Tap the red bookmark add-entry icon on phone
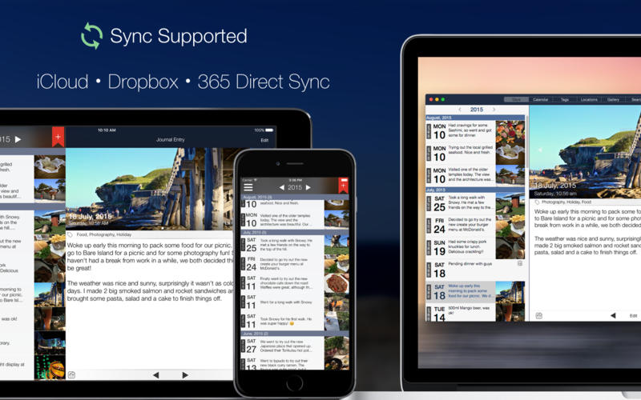641x400 pixels. [343, 186]
